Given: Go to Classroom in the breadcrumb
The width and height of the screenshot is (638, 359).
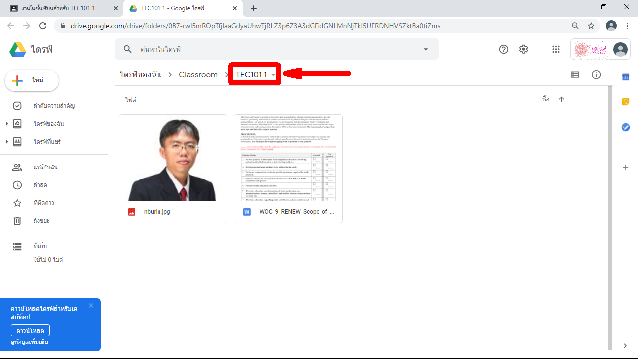Looking at the screenshot, I should (x=198, y=75).
